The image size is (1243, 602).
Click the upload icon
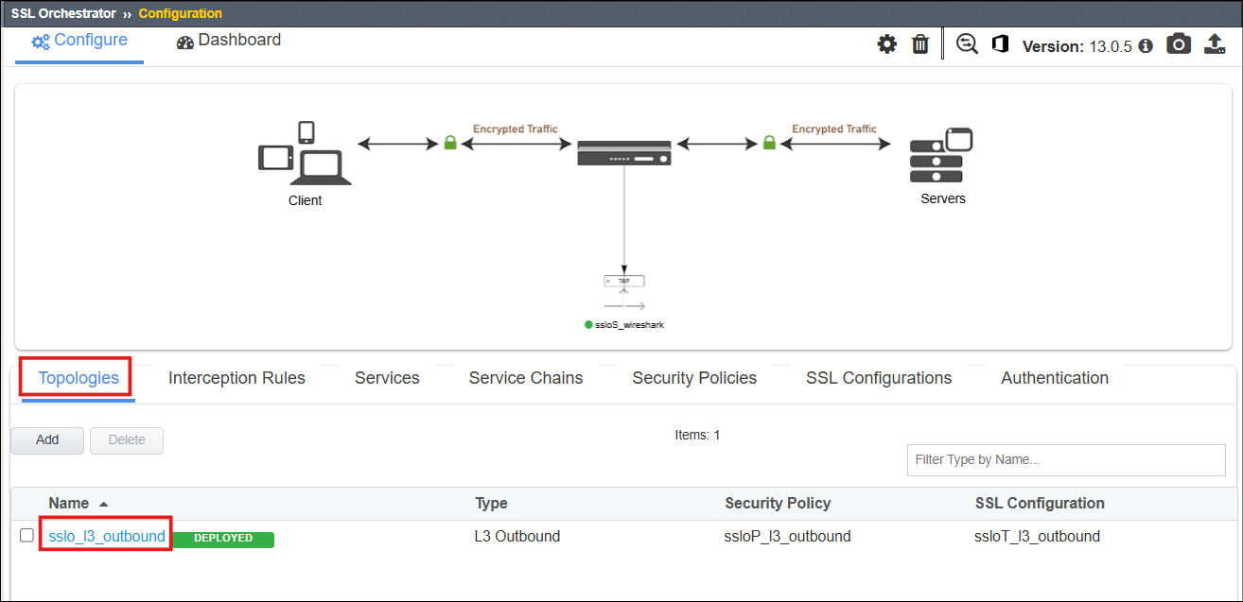(x=1215, y=44)
